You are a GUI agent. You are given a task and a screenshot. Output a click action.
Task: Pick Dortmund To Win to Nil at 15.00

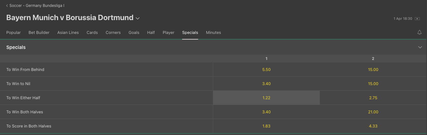coord(373,84)
